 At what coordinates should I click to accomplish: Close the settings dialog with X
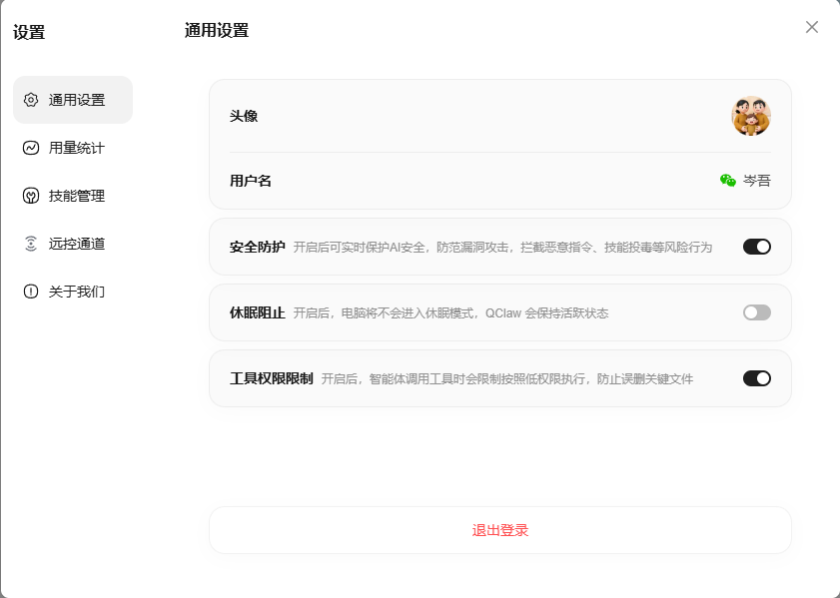[x=812, y=27]
